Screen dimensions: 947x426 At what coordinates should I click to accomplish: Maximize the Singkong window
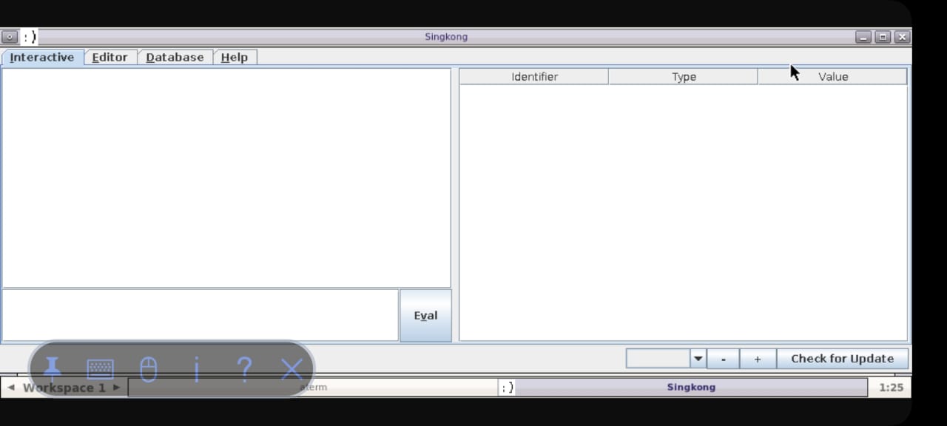(x=883, y=36)
